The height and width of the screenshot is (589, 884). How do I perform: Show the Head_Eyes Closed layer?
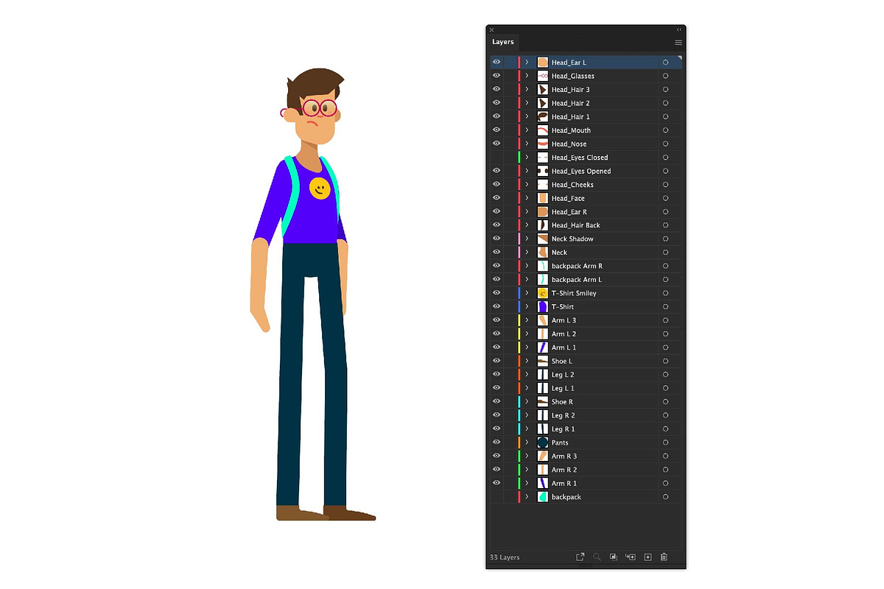click(x=497, y=158)
